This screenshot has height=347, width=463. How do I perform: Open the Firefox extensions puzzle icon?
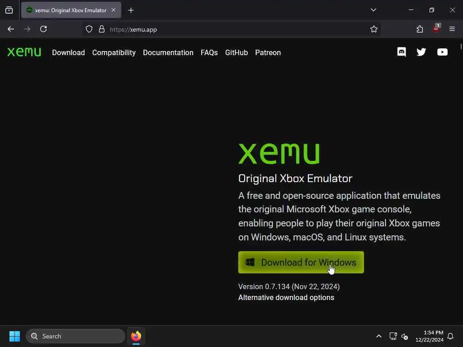click(420, 29)
